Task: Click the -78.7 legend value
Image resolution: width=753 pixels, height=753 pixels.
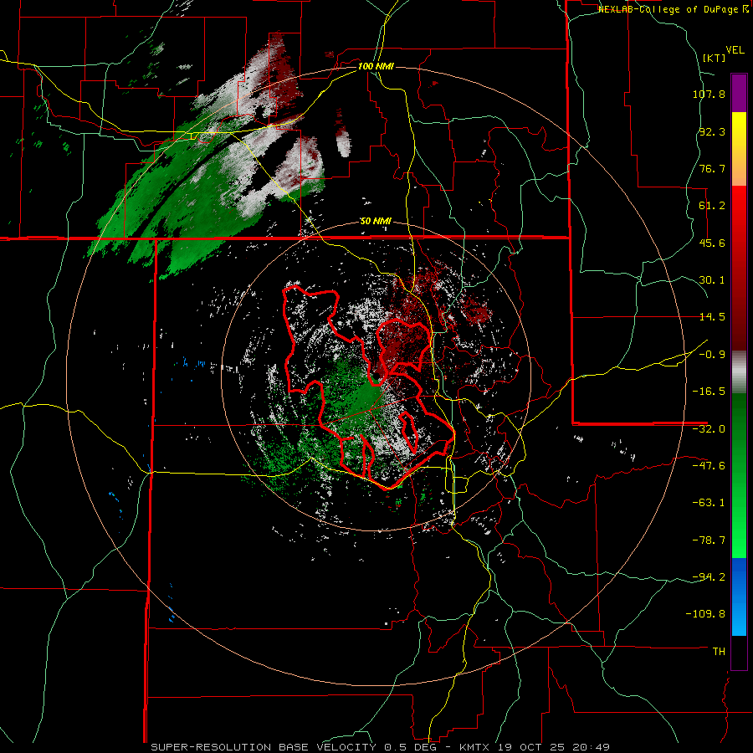Action: (709, 540)
